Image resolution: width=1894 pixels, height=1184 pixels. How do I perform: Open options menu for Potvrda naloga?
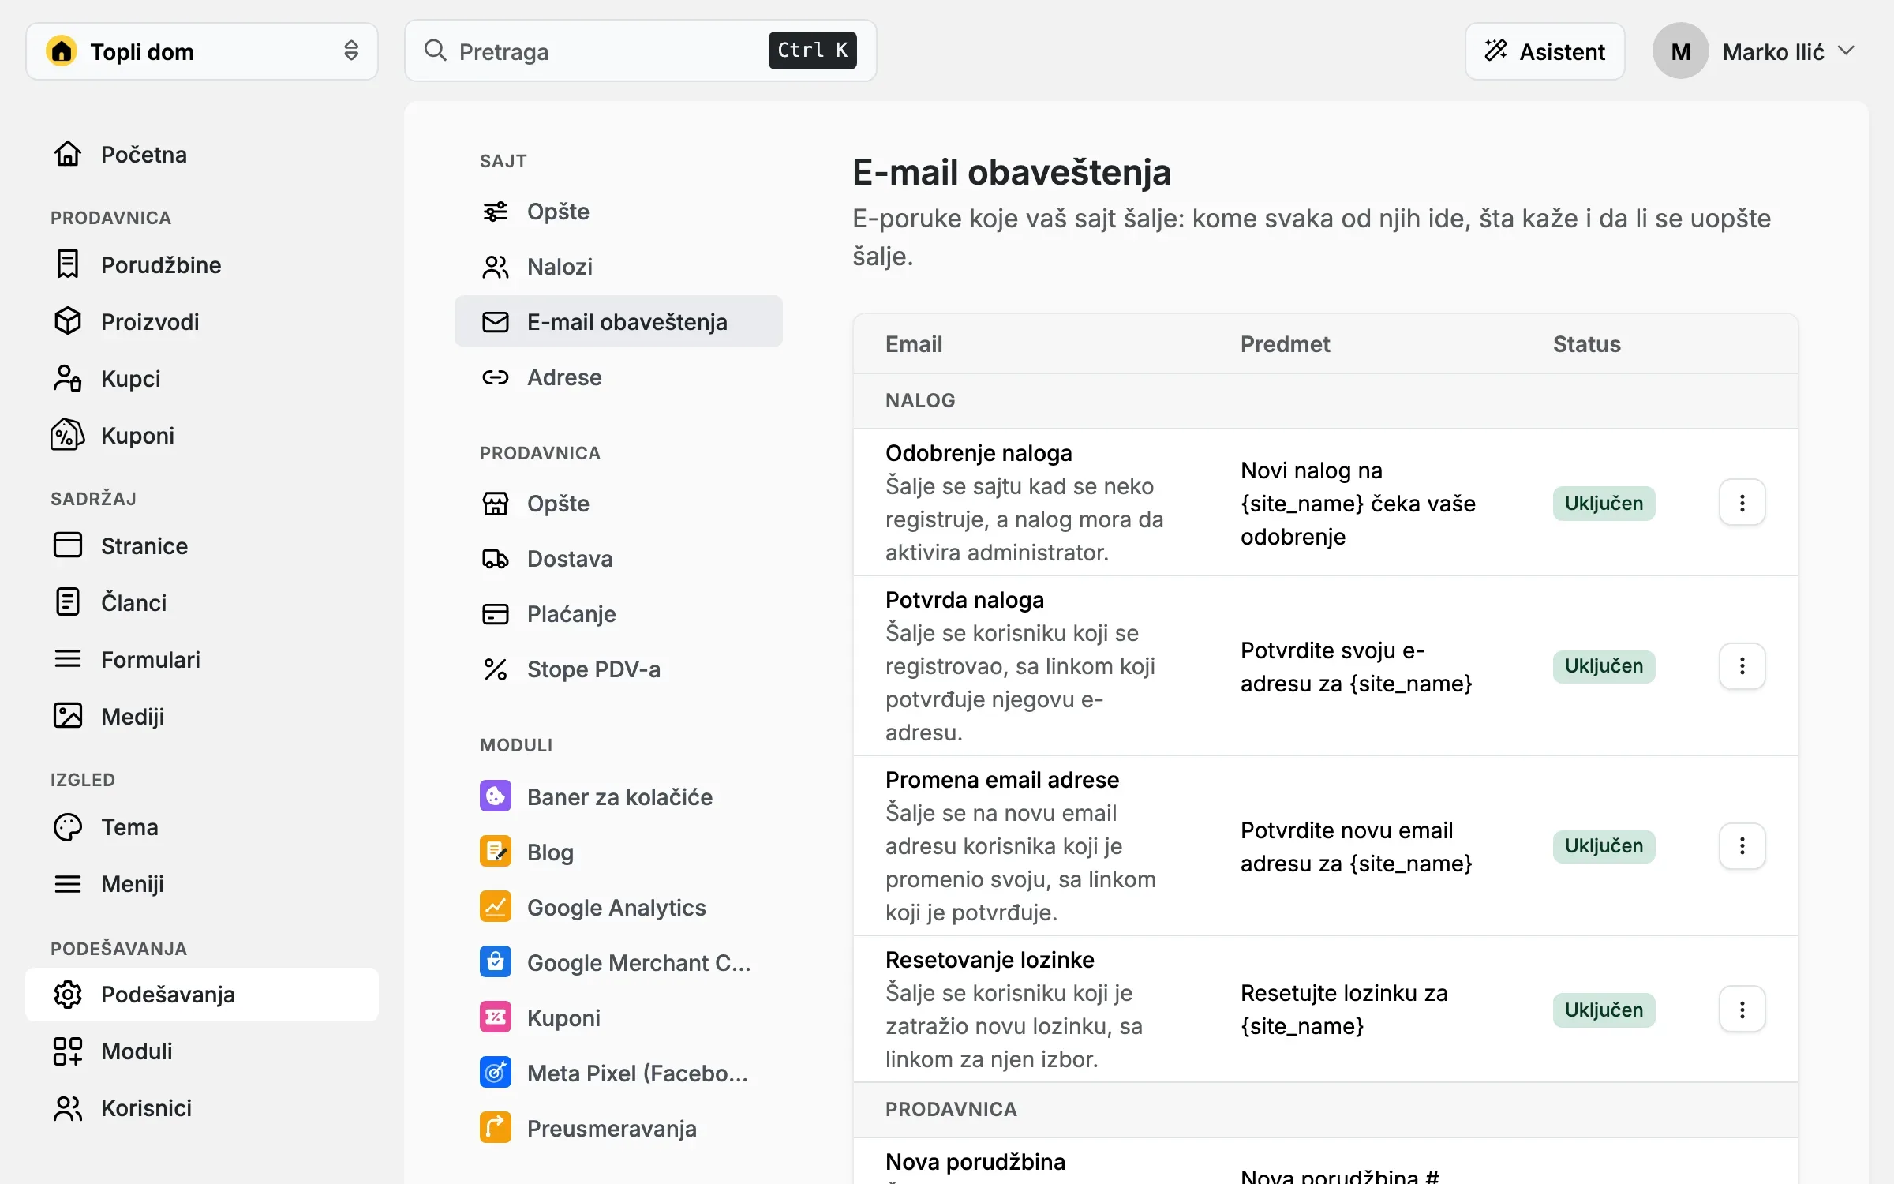1742,666
